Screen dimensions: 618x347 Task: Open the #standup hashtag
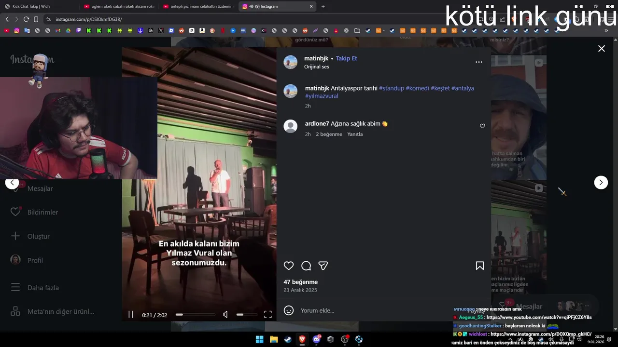click(x=392, y=88)
